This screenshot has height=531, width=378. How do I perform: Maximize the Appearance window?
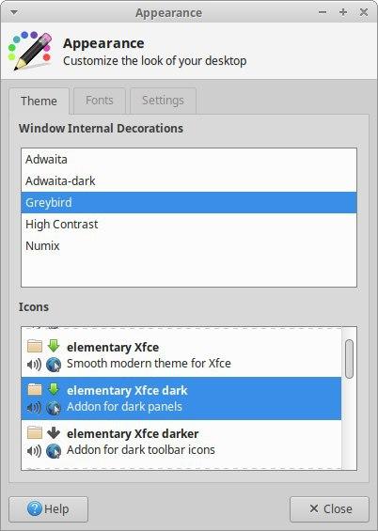343,12
